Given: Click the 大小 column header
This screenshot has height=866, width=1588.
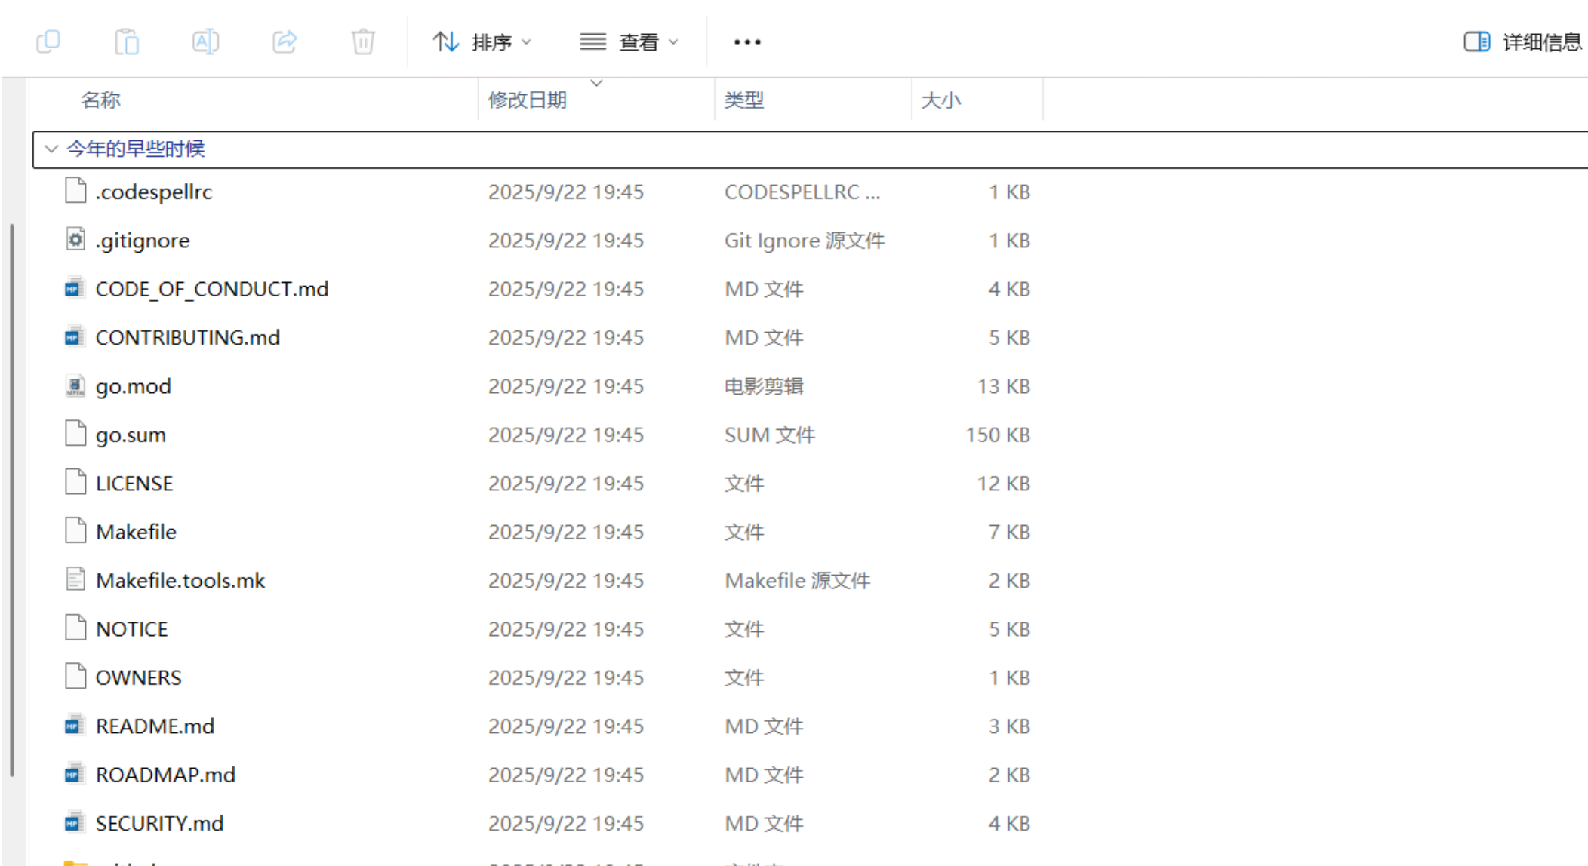Looking at the screenshot, I should tap(940, 100).
